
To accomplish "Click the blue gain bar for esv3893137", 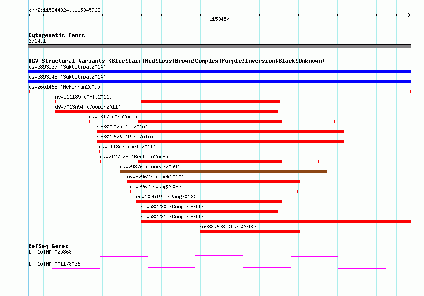I will [x=219, y=71].
